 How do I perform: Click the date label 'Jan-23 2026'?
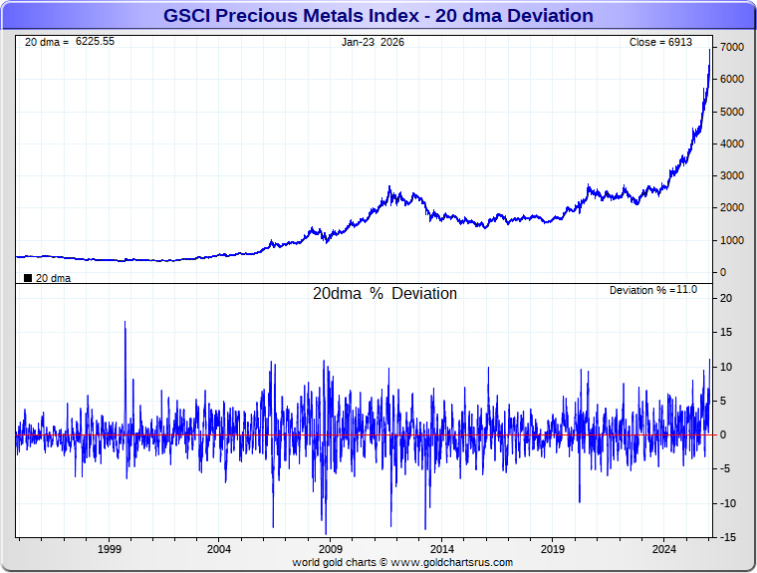coord(373,42)
